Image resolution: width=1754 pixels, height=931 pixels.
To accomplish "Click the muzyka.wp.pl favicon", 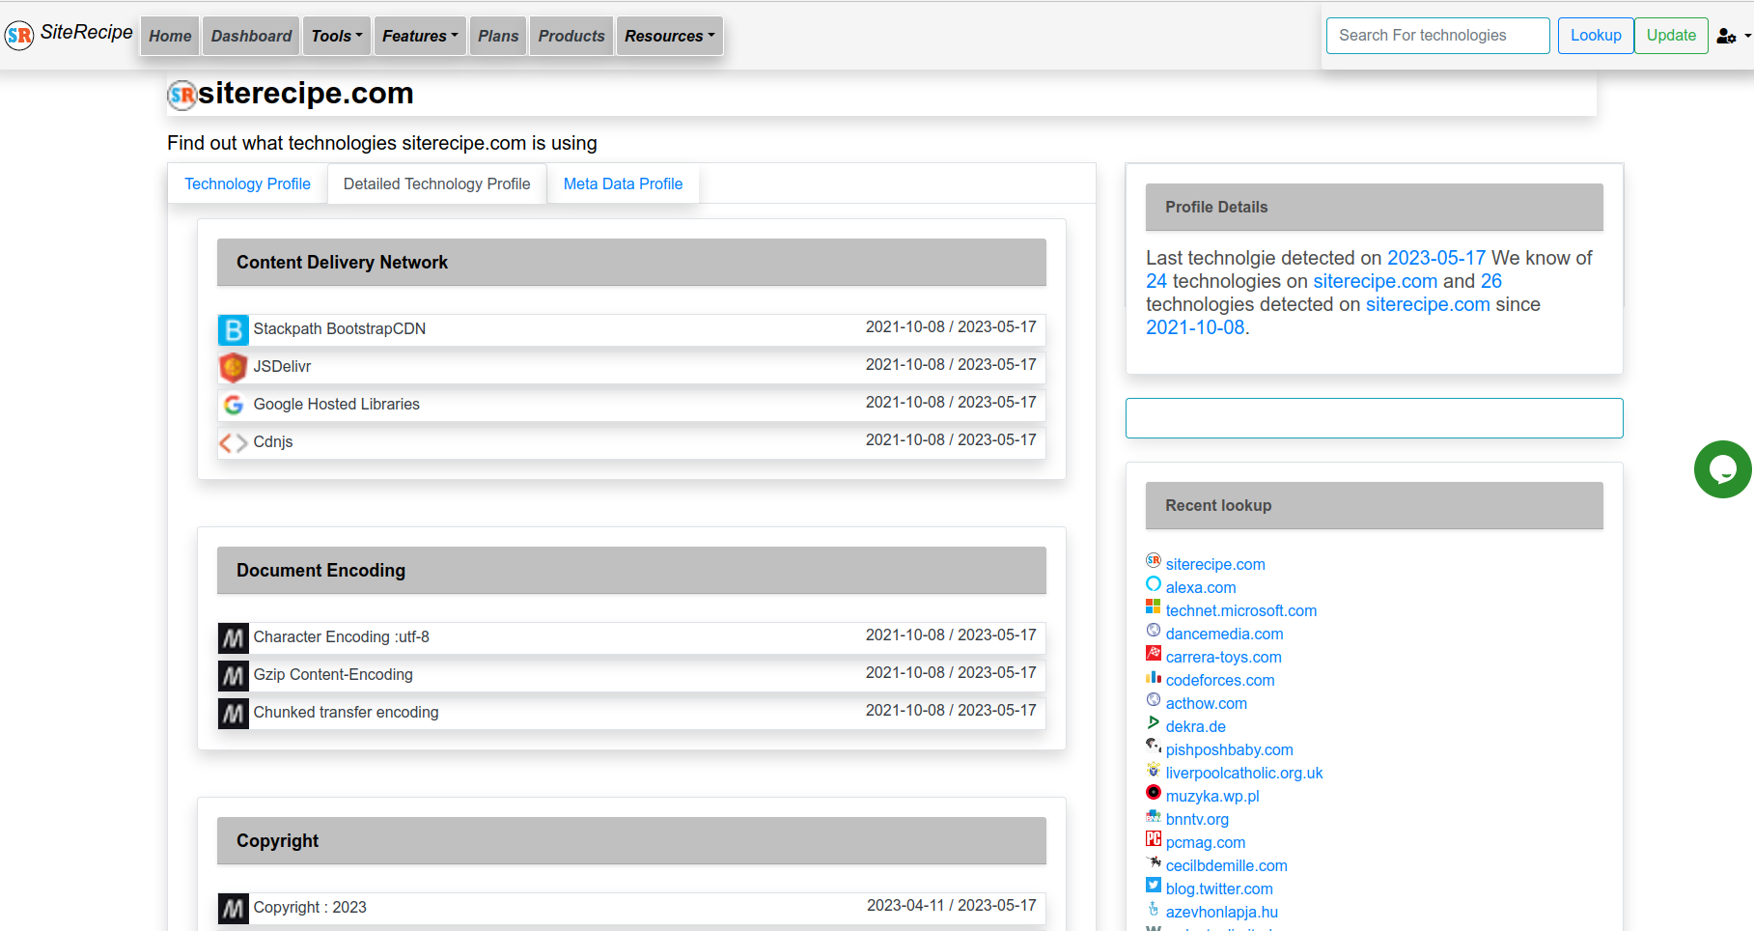I will pyautogui.click(x=1154, y=793).
